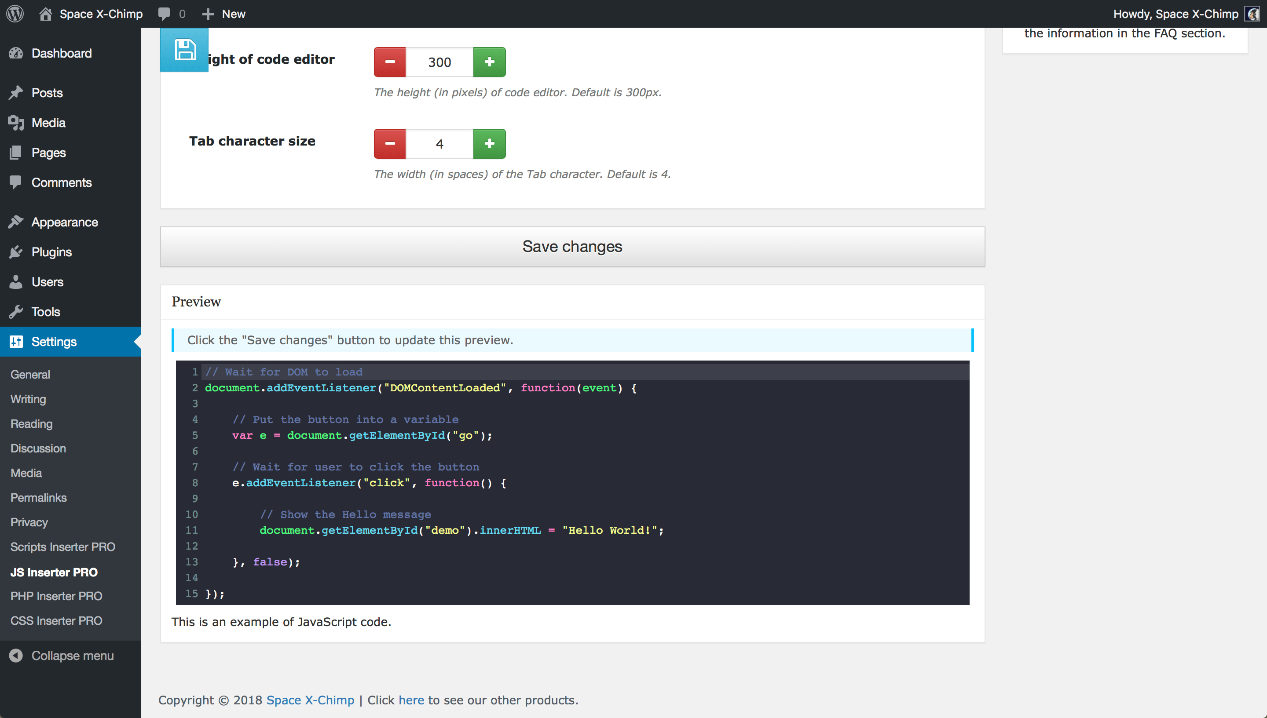
Task: Click the Comments sidebar bubble icon
Action: [x=16, y=182]
